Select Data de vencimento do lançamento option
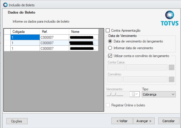 (x=110, y=41)
